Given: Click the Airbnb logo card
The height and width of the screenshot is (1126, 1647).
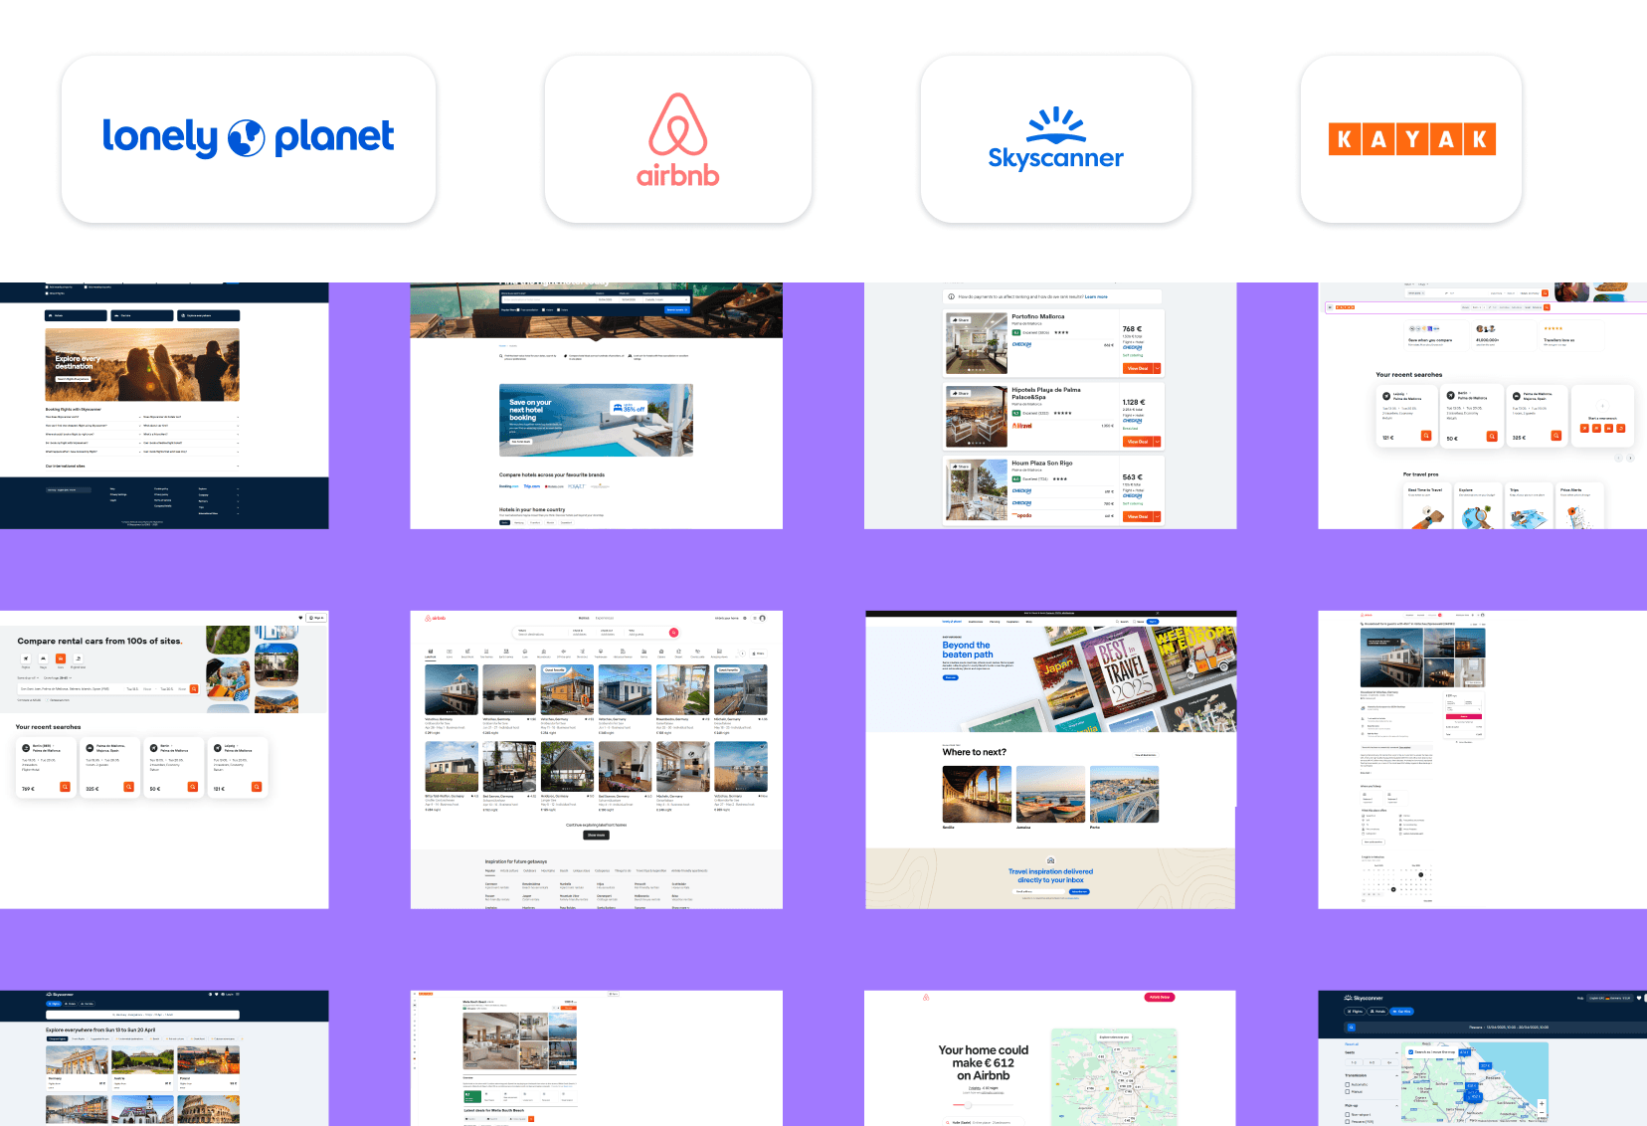Looking at the screenshot, I should (x=677, y=139).
